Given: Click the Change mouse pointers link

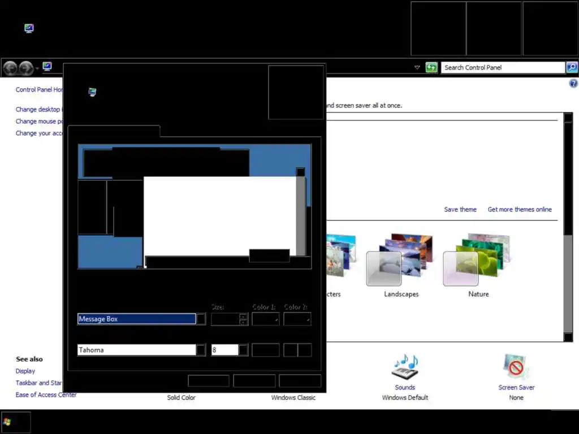Looking at the screenshot, I should coord(39,121).
